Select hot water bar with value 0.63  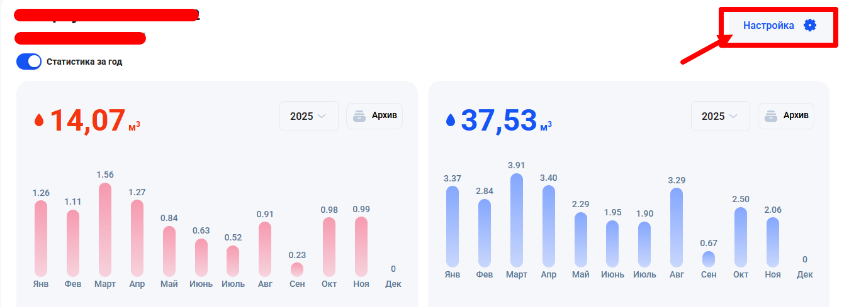click(201, 257)
